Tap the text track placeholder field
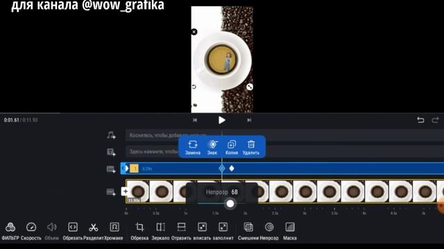The width and height of the screenshot is (444, 249). 284,152
